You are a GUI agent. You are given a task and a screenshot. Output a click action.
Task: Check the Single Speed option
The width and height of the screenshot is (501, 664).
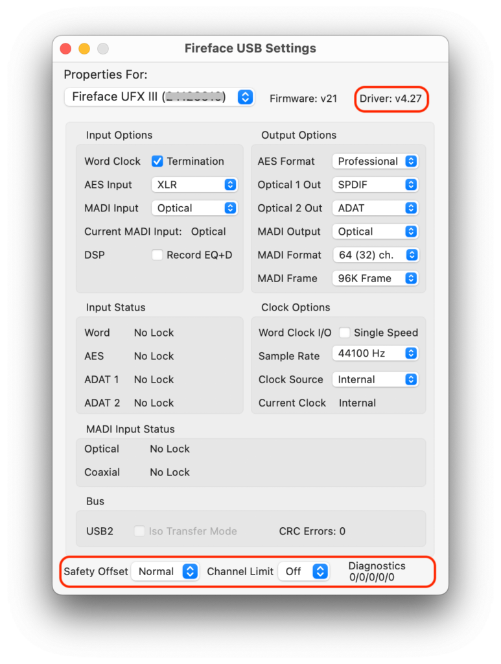coord(345,333)
